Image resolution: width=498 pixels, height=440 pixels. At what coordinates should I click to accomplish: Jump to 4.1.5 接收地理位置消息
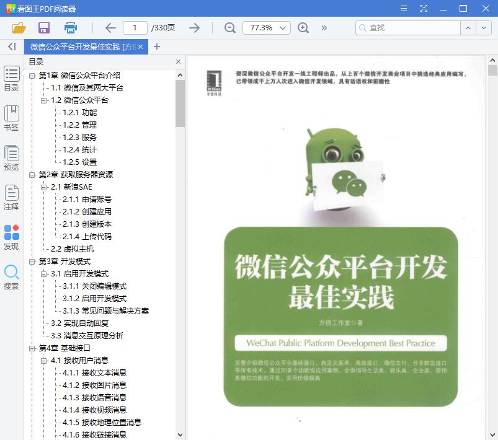[x=102, y=422]
